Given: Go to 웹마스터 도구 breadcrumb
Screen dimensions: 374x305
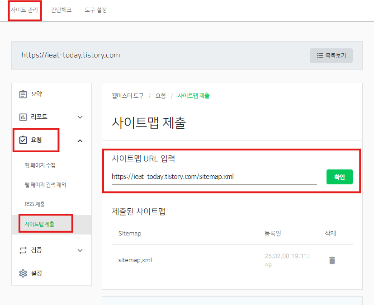Looking at the screenshot, I should (128, 96).
